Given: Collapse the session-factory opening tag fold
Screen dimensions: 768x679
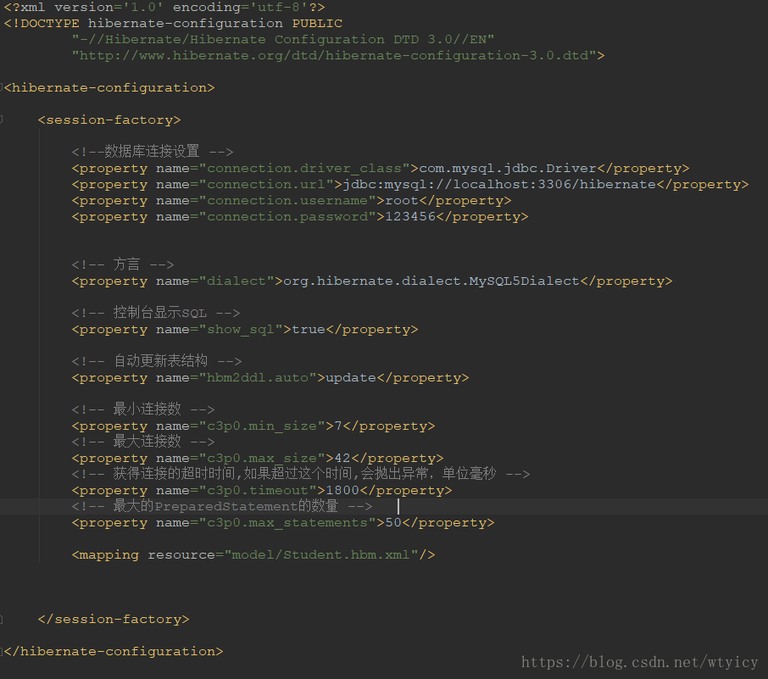Looking at the screenshot, I should pos(2,120).
